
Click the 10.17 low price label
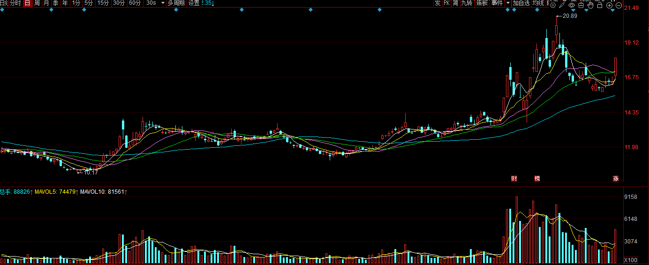[x=91, y=172]
